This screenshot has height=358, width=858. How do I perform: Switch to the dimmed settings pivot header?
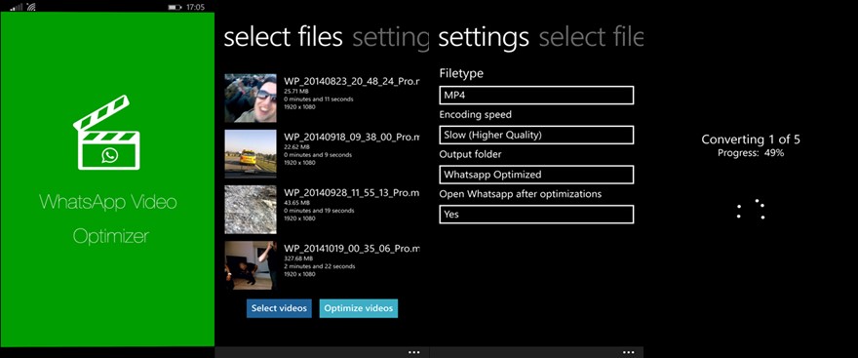tap(391, 37)
